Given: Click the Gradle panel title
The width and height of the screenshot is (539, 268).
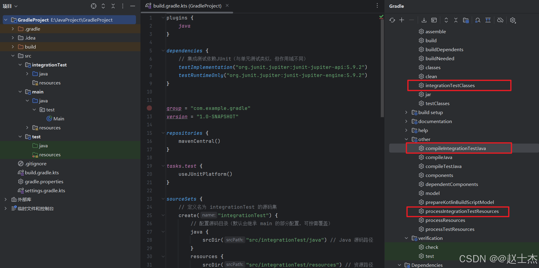Looking at the screenshot, I should [396, 6].
